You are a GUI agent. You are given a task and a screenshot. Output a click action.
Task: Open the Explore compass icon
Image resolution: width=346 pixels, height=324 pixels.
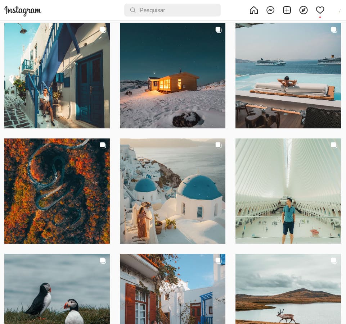(x=304, y=10)
